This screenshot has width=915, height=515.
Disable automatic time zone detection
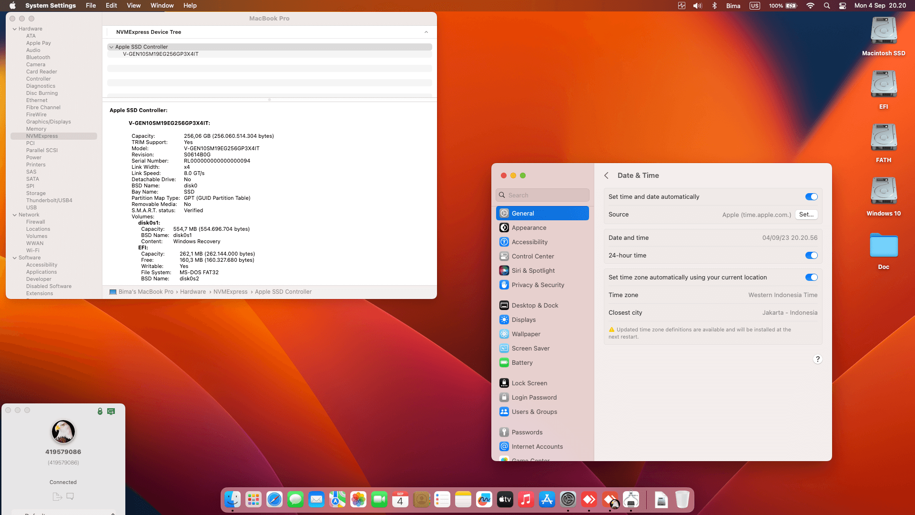(812, 277)
